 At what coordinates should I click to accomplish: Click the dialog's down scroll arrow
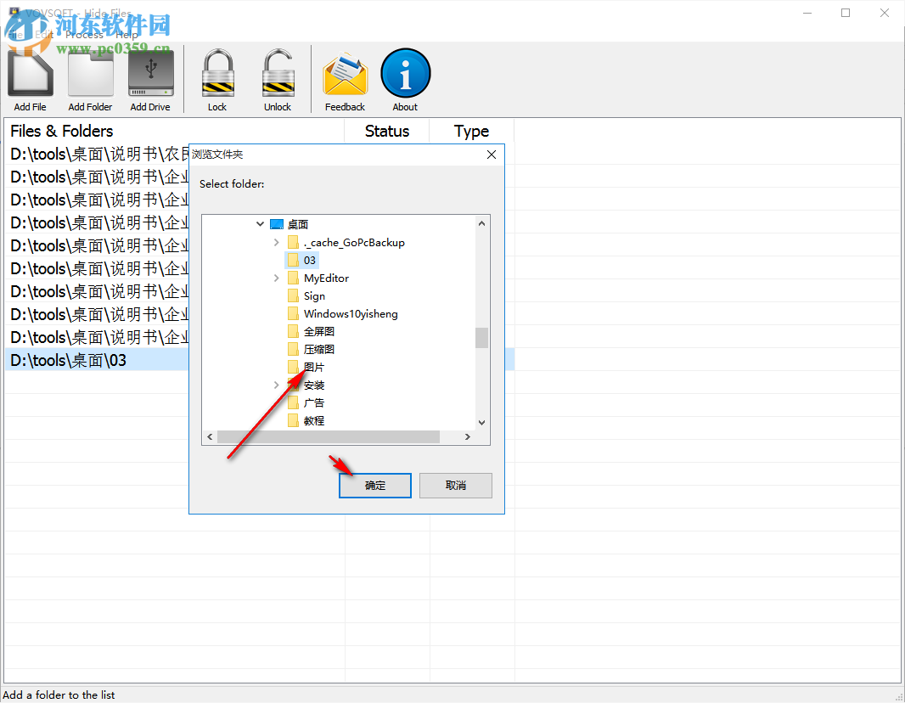tap(481, 421)
